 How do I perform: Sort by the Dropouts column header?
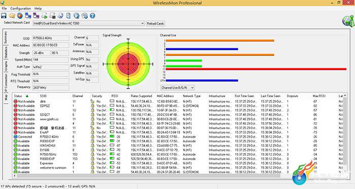pyautogui.click(x=292, y=96)
